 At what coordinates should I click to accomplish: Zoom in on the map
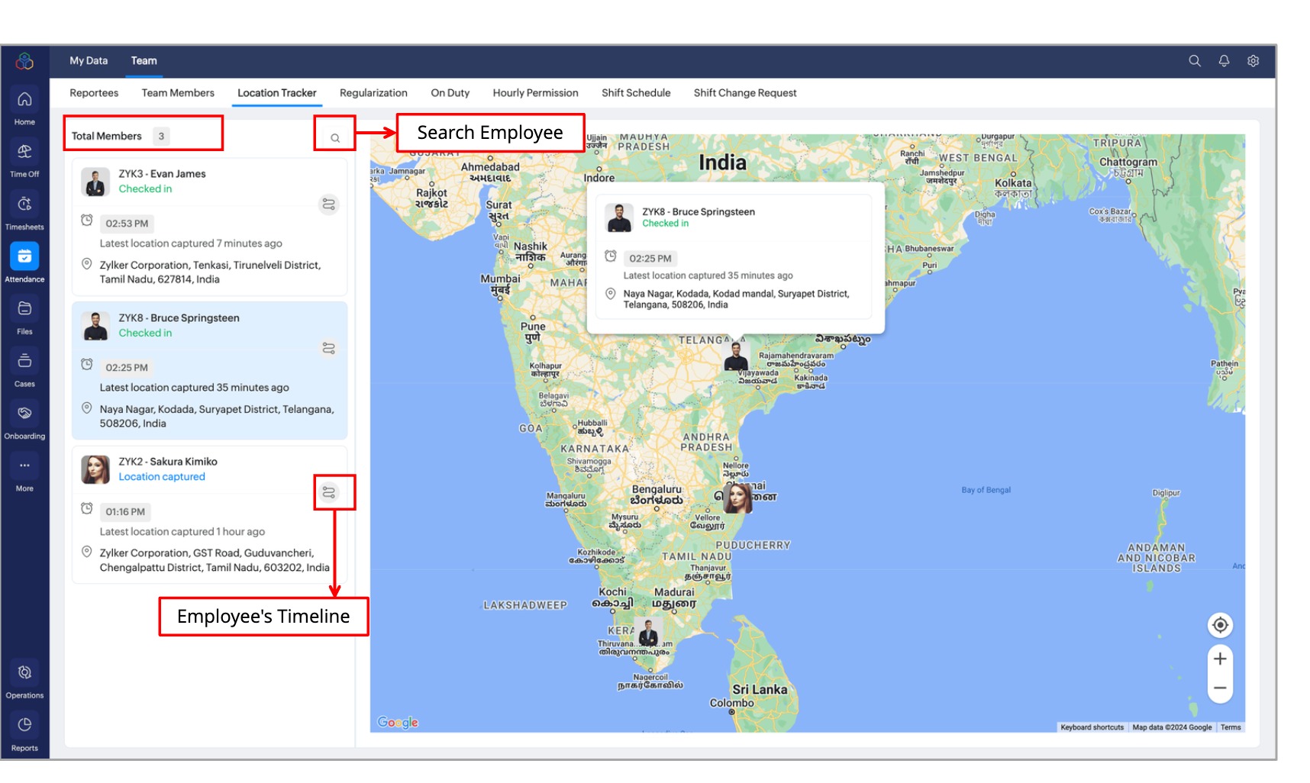1220,659
